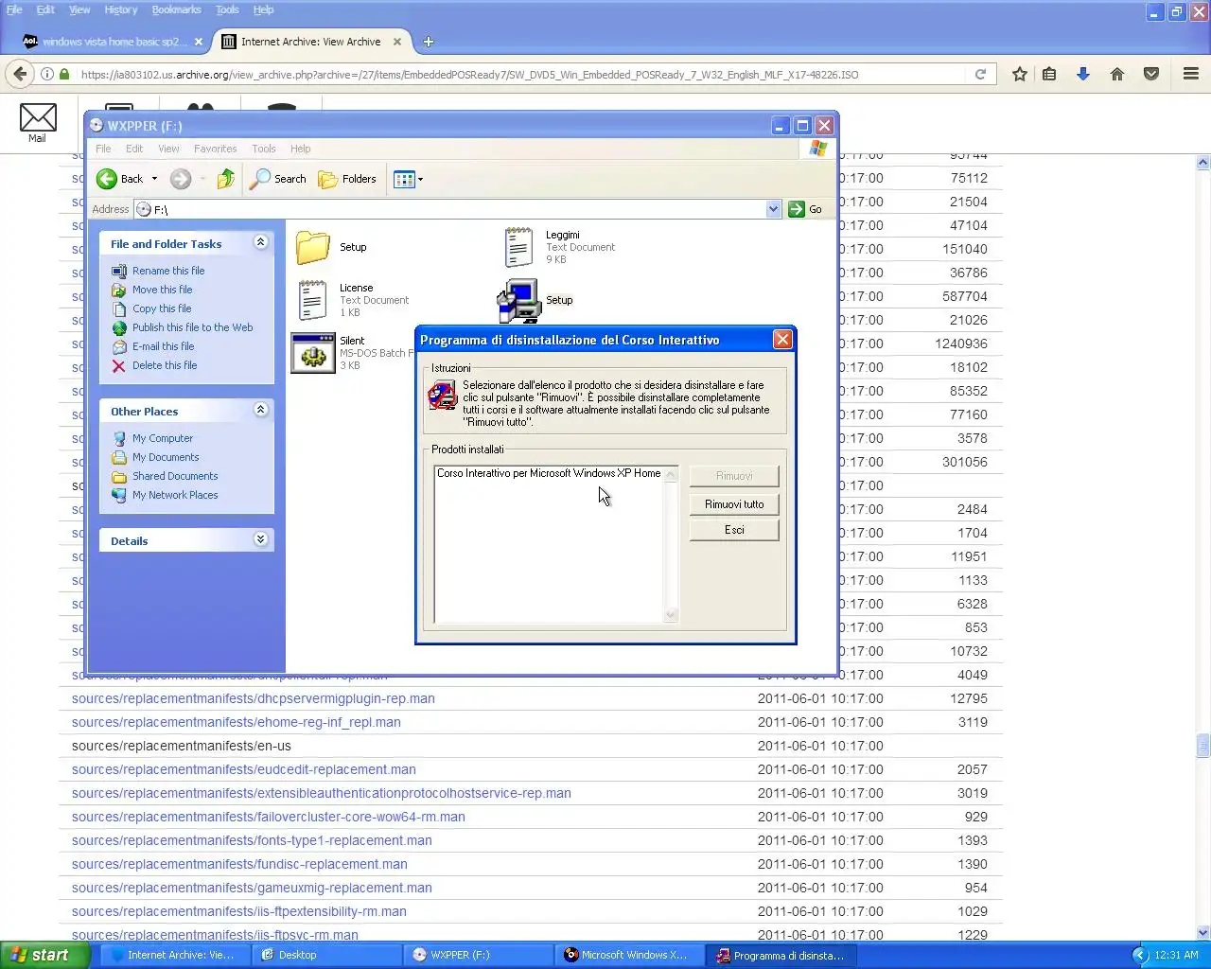Click the Pocket icon in browser toolbar

pyautogui.click(x=1151, y=74)
